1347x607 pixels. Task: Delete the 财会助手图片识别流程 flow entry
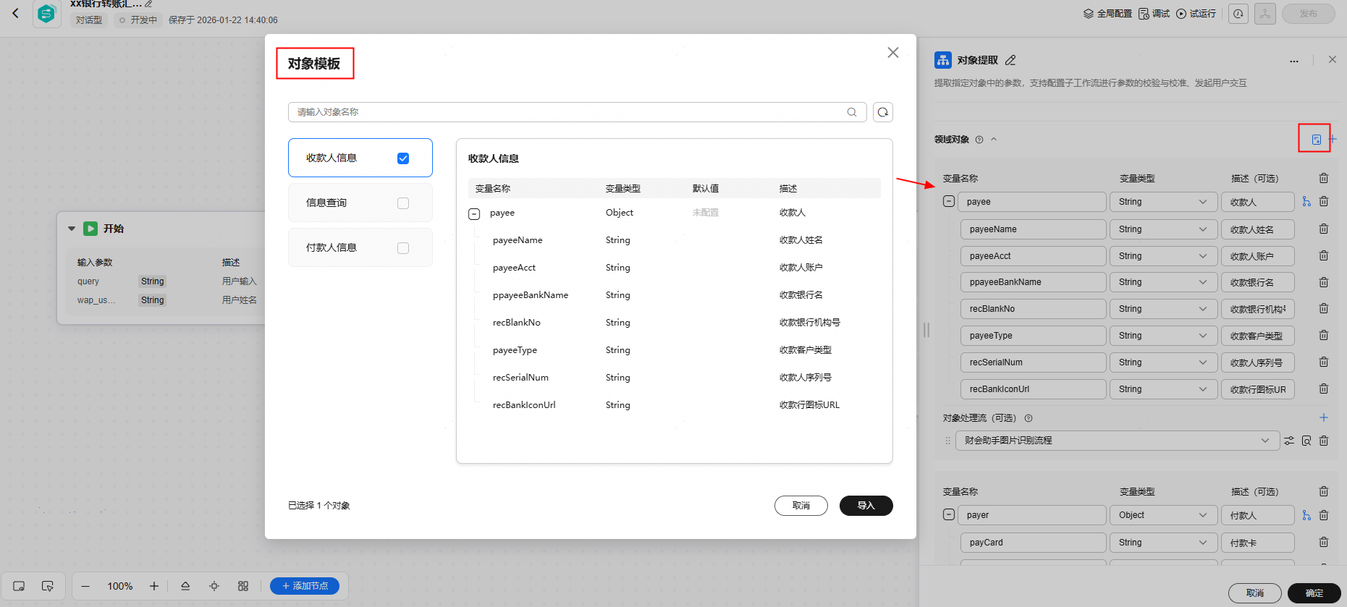point(1324,441)
